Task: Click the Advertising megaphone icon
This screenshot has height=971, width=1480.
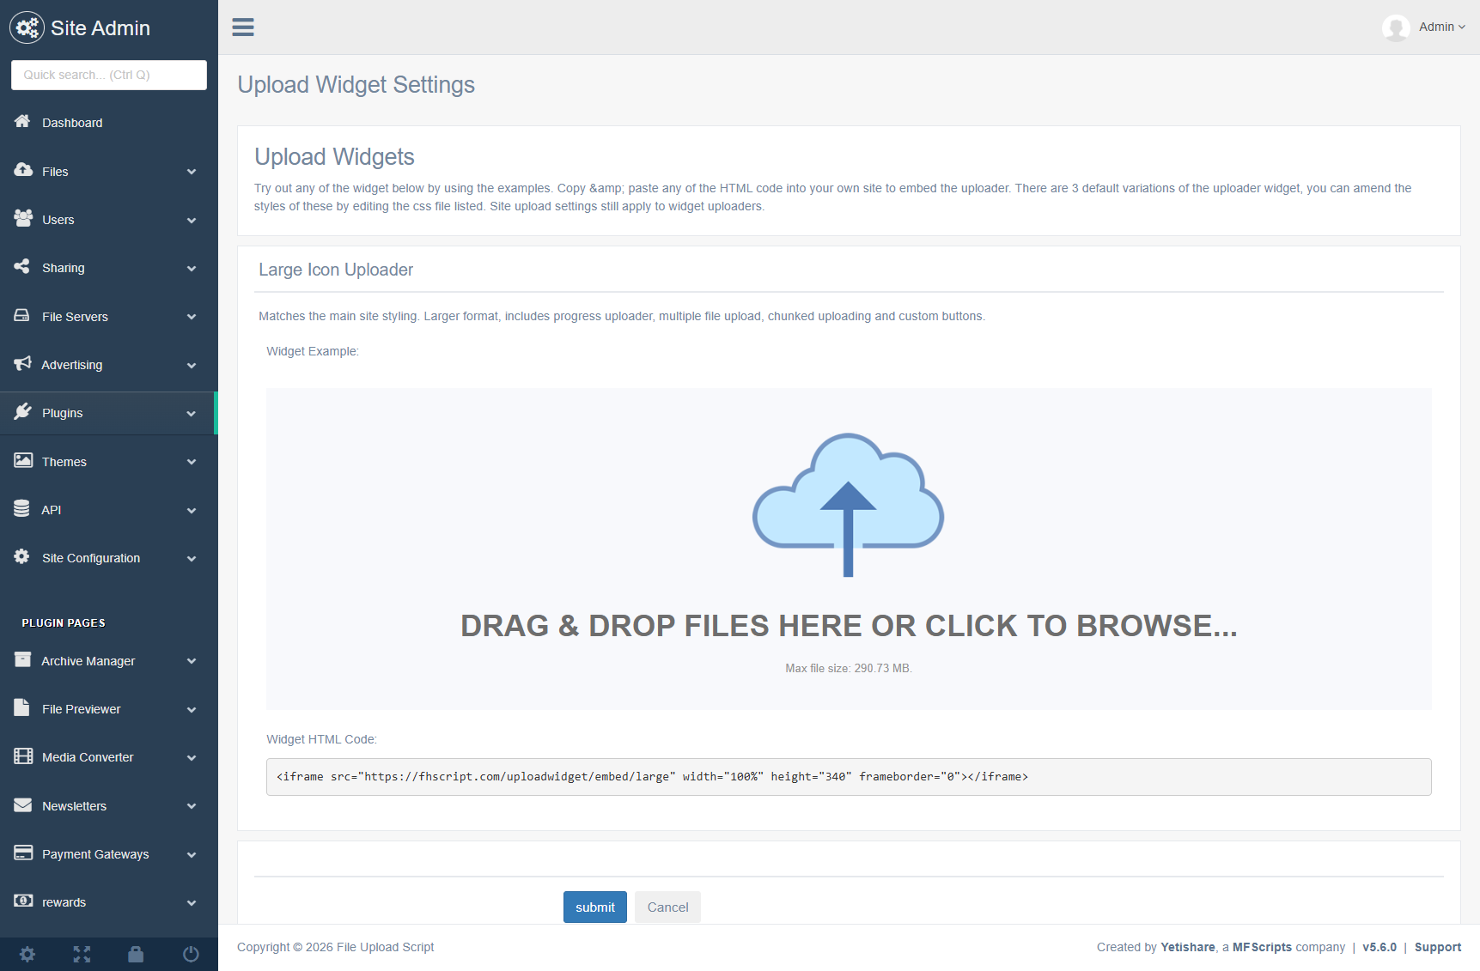Action: [22, 364]
